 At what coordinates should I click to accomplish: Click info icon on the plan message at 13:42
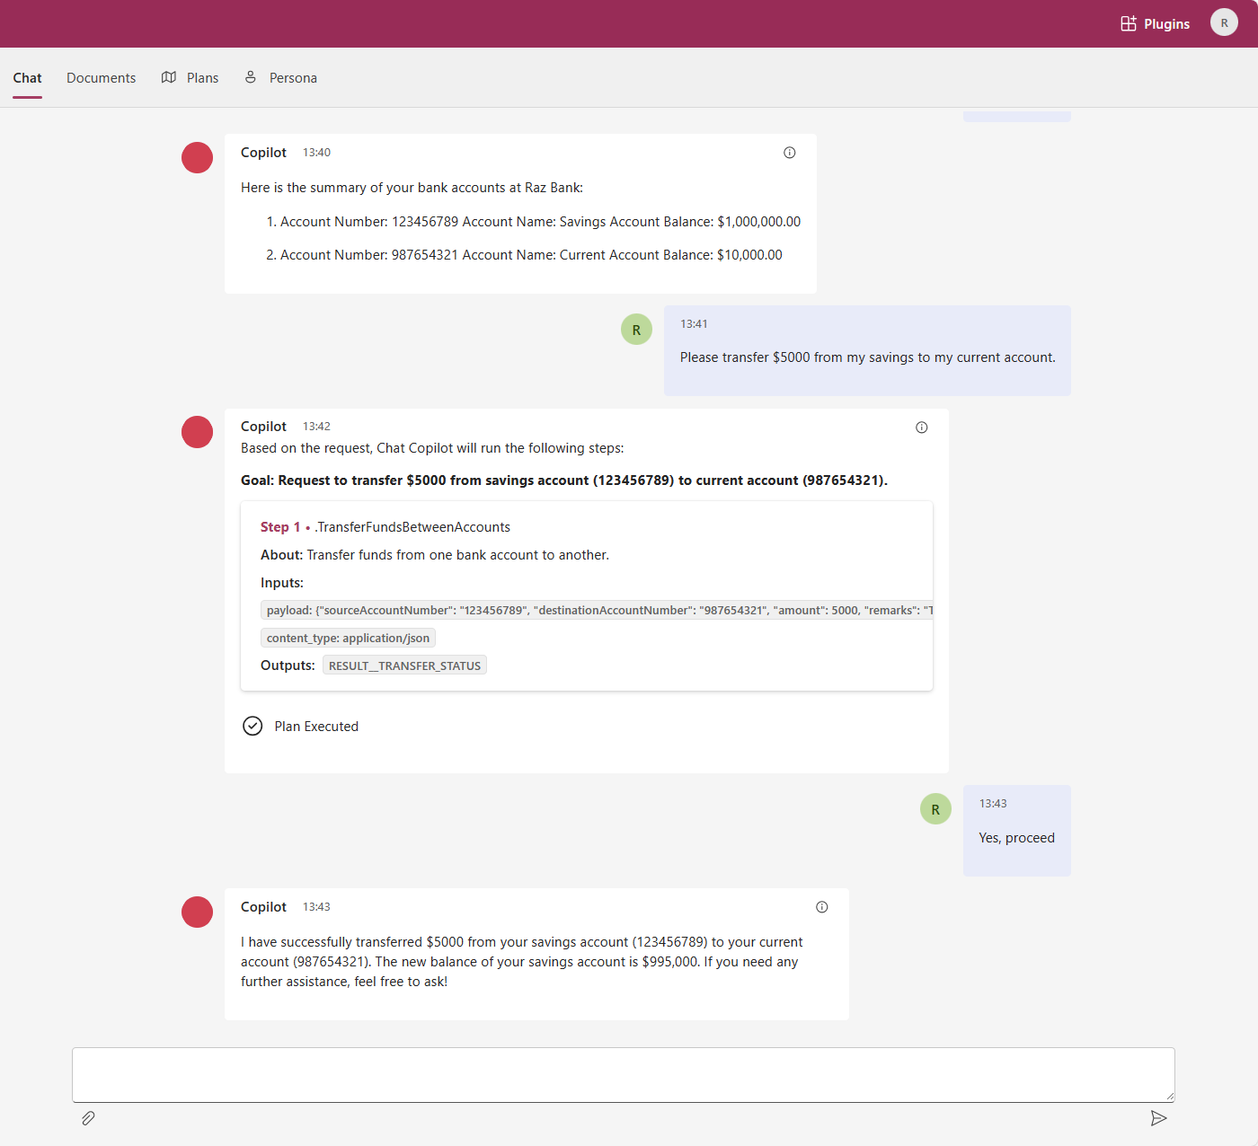coord(921,427)
